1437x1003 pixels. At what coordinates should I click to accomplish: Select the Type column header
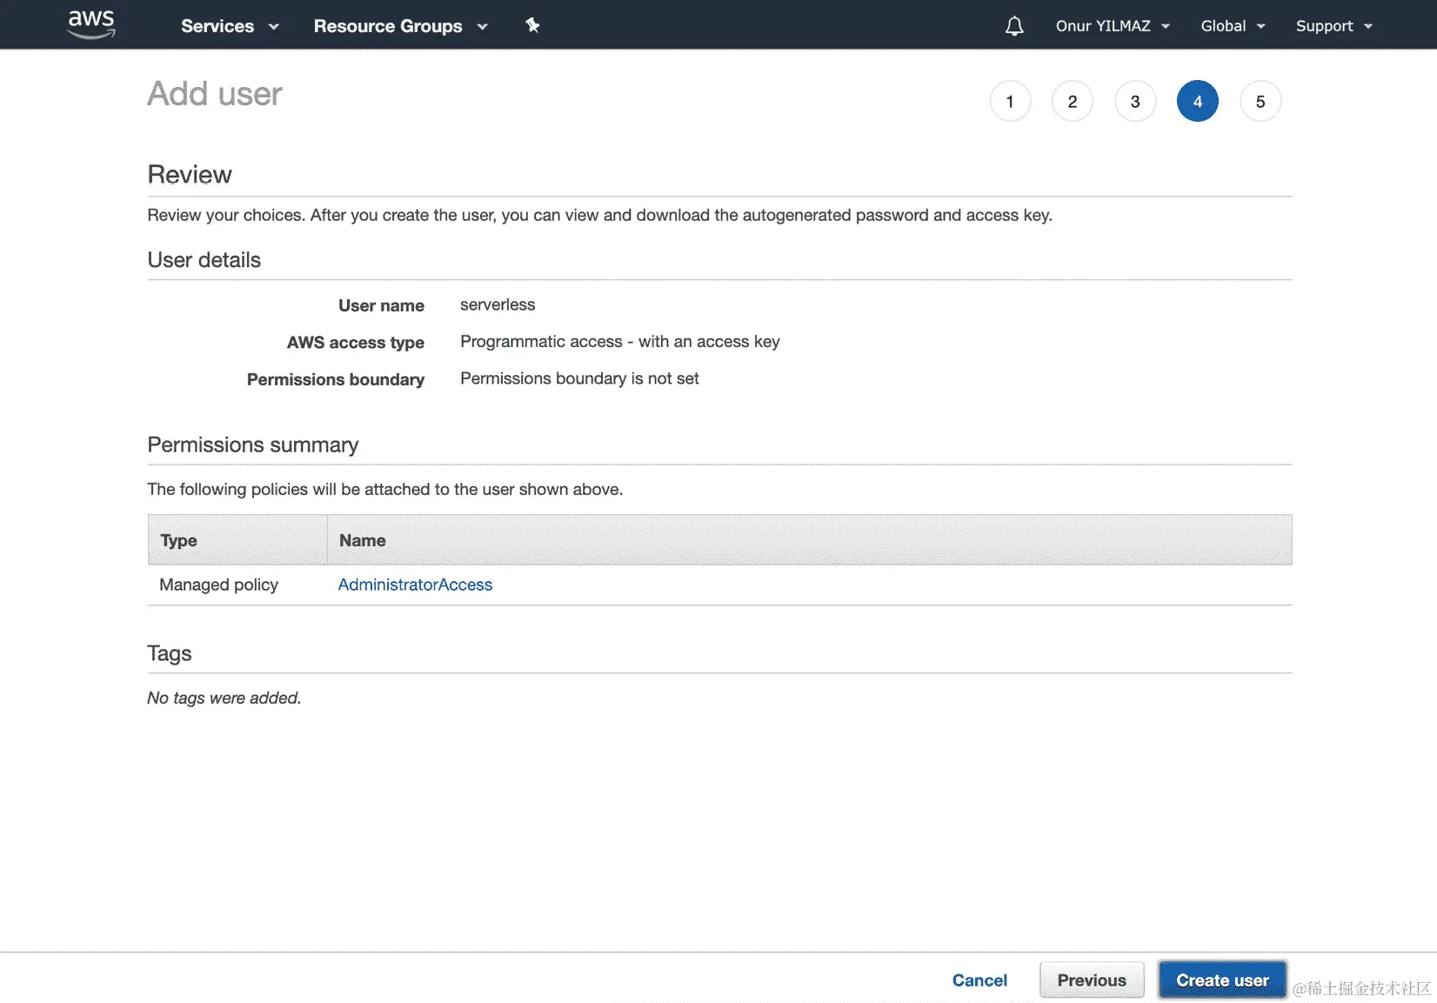(177, 539)
